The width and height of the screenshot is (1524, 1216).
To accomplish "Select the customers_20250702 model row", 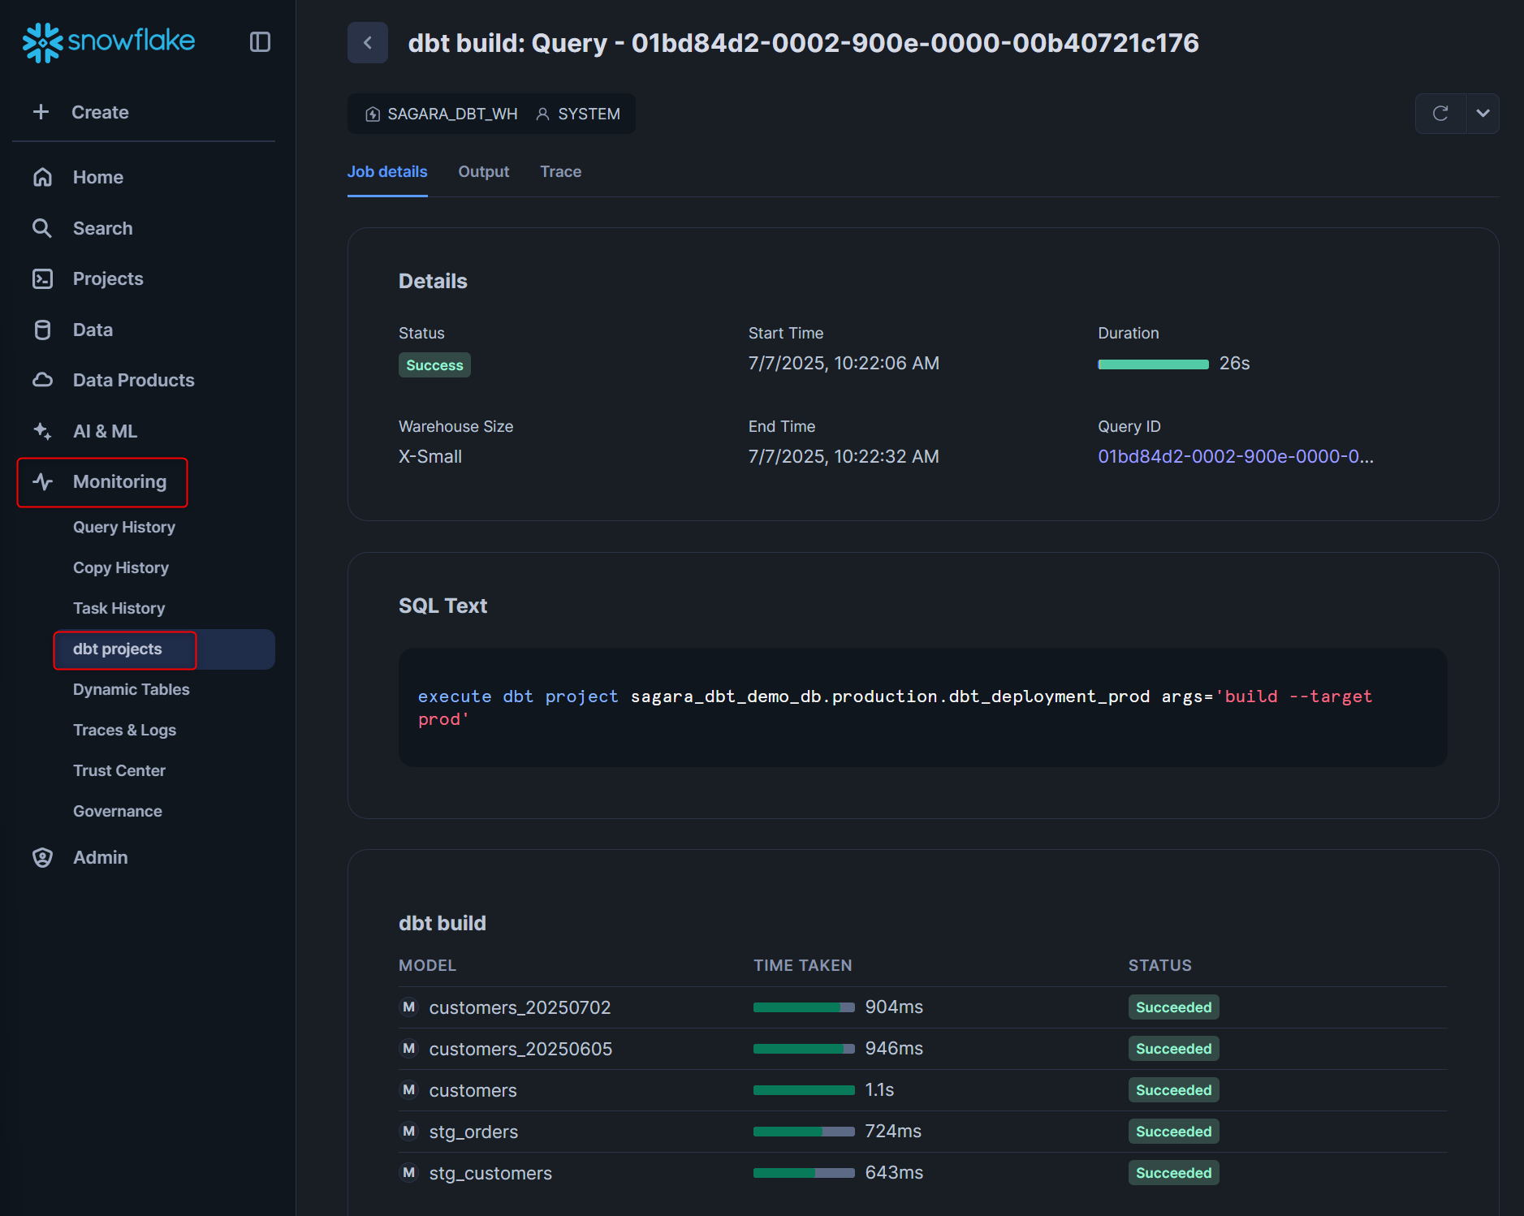I will coord(922,1007).
